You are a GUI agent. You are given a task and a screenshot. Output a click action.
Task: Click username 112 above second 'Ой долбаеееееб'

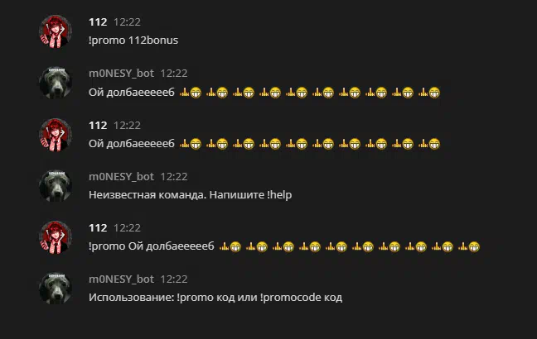(x=98, y=126)
